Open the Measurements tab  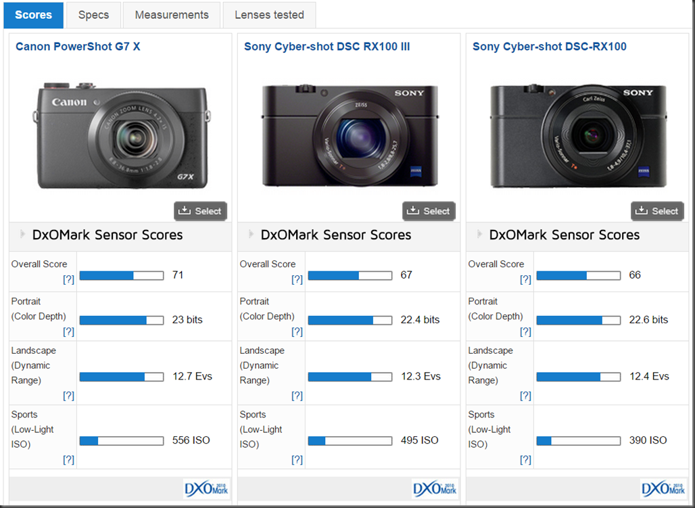click(172, 15)
